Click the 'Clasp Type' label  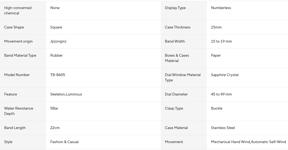(x=174, y=109)
